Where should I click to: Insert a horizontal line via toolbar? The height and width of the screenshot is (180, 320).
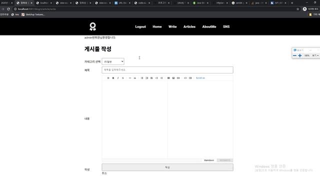[130, 78]
